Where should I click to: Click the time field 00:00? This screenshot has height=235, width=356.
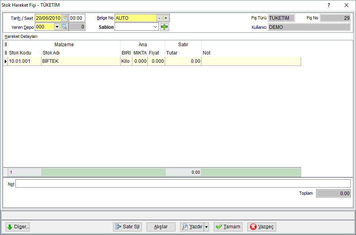(77, 18)
